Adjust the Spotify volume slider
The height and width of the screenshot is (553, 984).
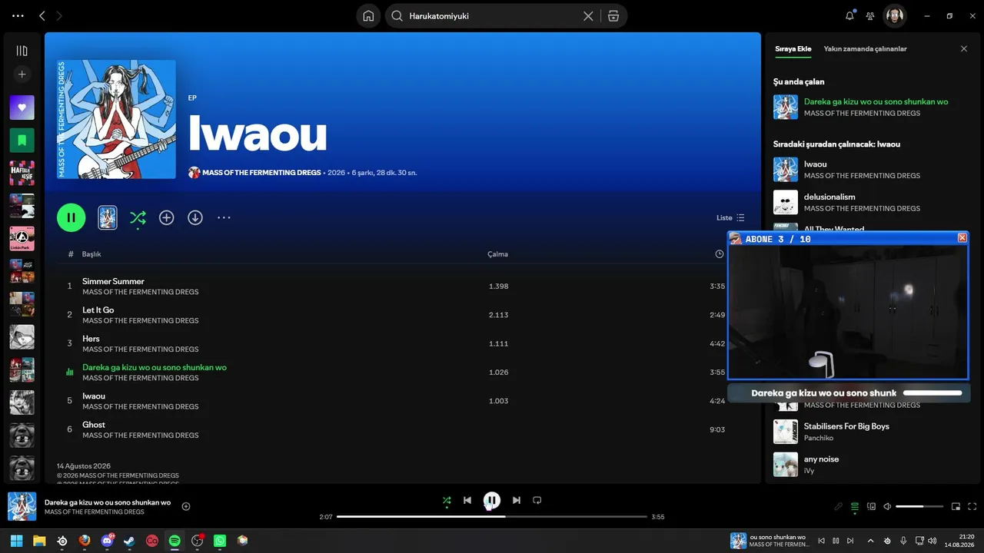pos(919,506)
